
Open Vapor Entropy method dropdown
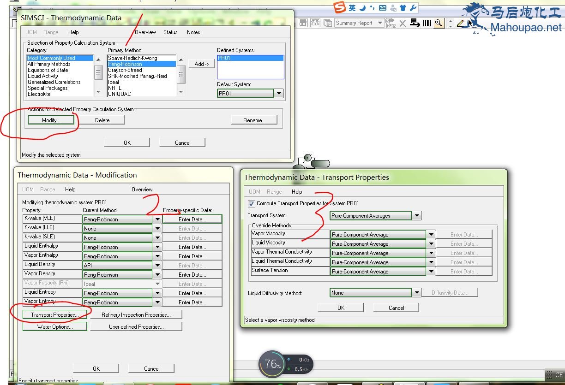tap(158, 302)
